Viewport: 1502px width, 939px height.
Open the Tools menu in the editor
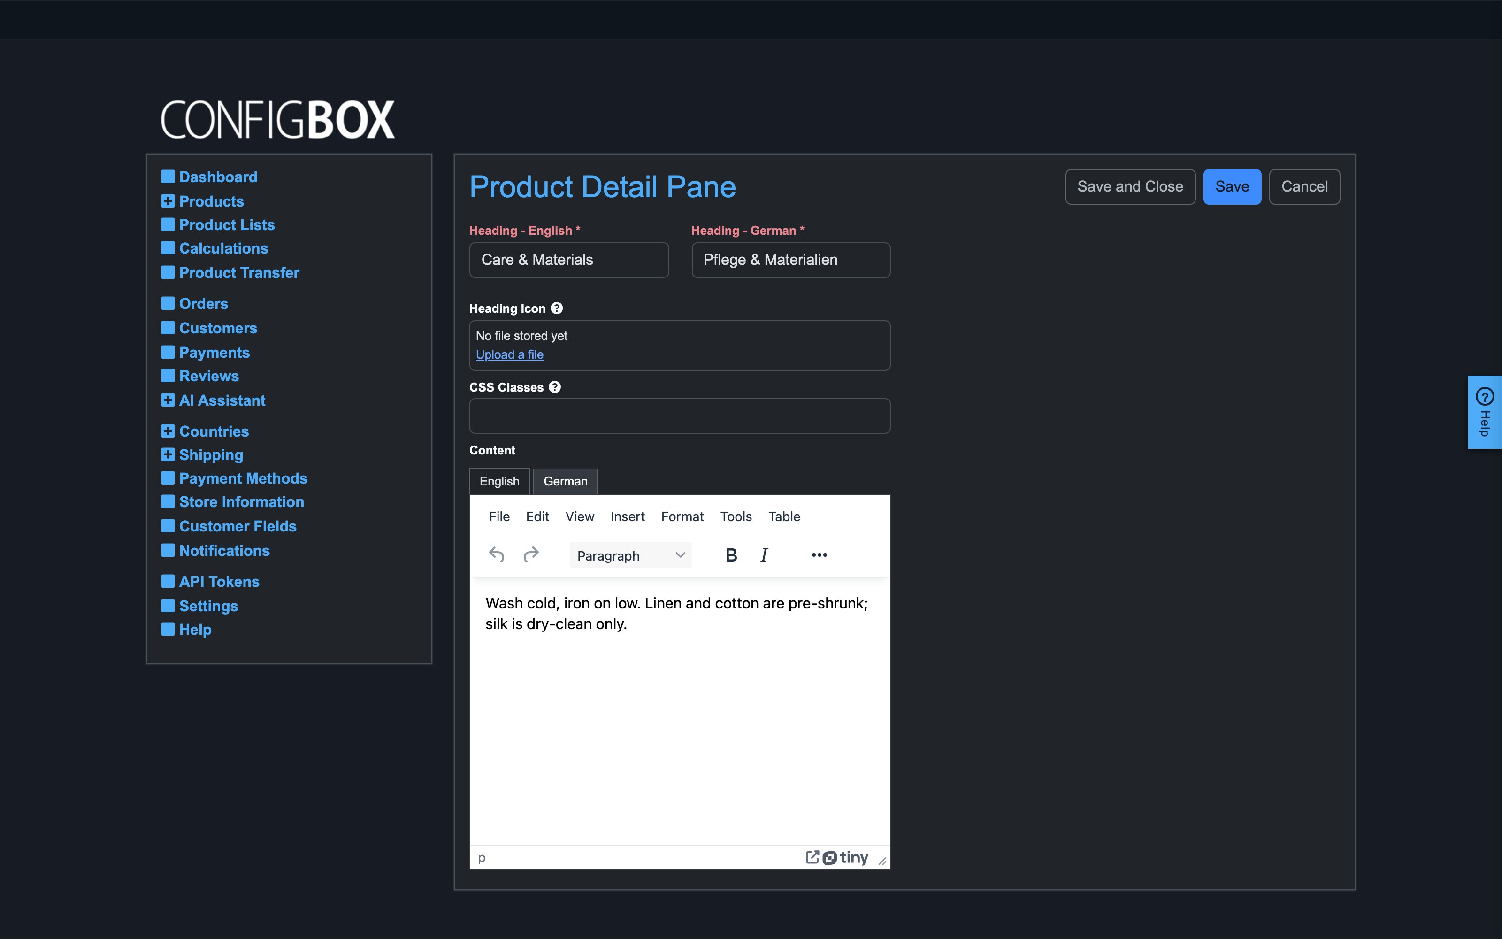[x=736, y=517]
